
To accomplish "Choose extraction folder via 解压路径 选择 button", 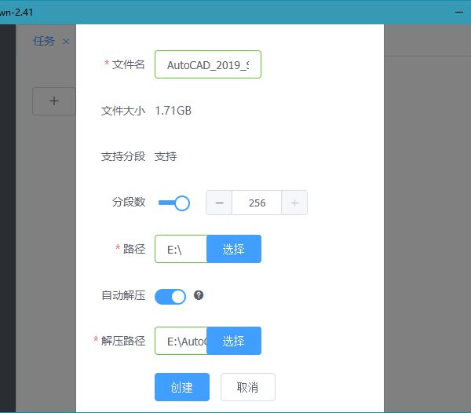I will tap(233, 341).
